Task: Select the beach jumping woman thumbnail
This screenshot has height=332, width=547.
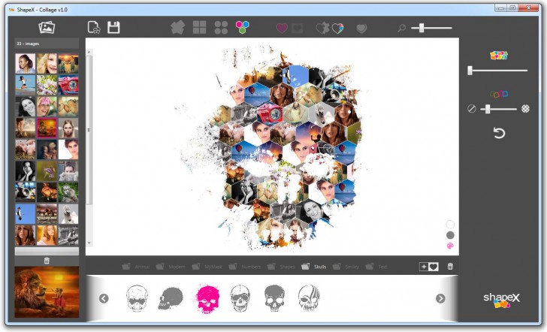Action: coord(26,85)
